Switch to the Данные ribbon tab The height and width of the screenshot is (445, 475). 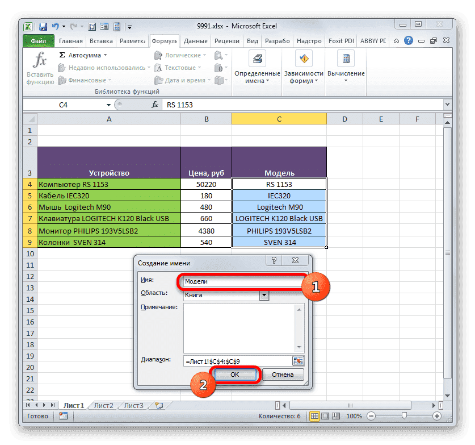pyautogui.click(x=196, y=40)
